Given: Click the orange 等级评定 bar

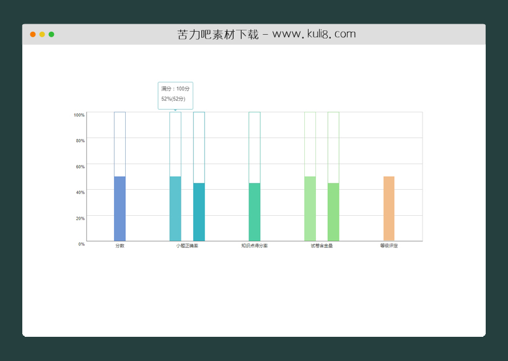Looking at the screenshot, I should click(389, 208).
